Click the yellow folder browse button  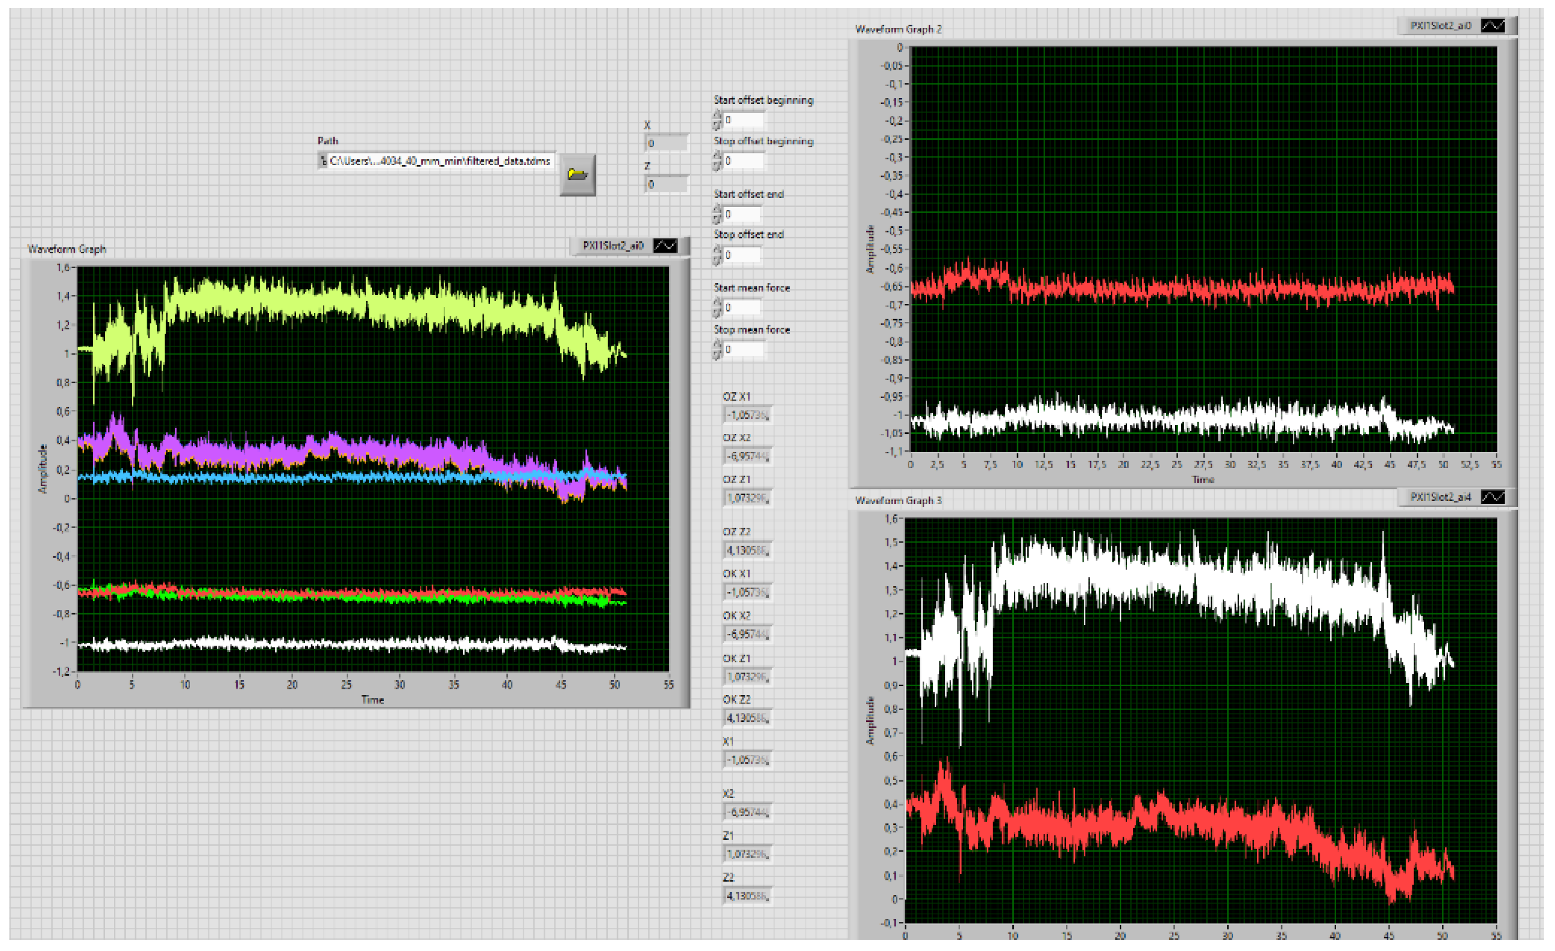coord(577,175)
